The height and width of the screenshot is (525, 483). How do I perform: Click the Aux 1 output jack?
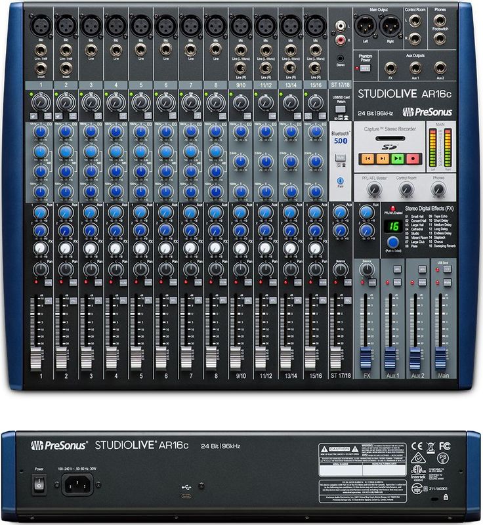tap(415, 68)
